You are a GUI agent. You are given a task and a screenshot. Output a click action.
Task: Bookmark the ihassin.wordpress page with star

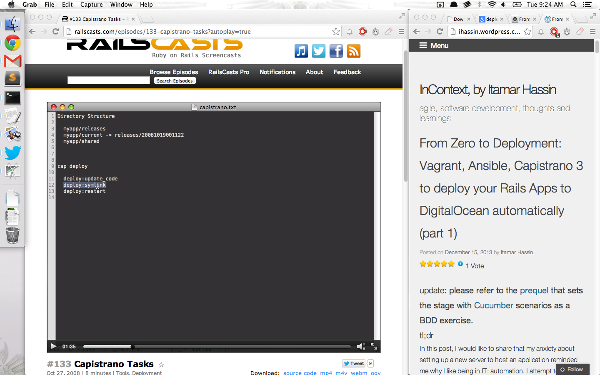527,32
